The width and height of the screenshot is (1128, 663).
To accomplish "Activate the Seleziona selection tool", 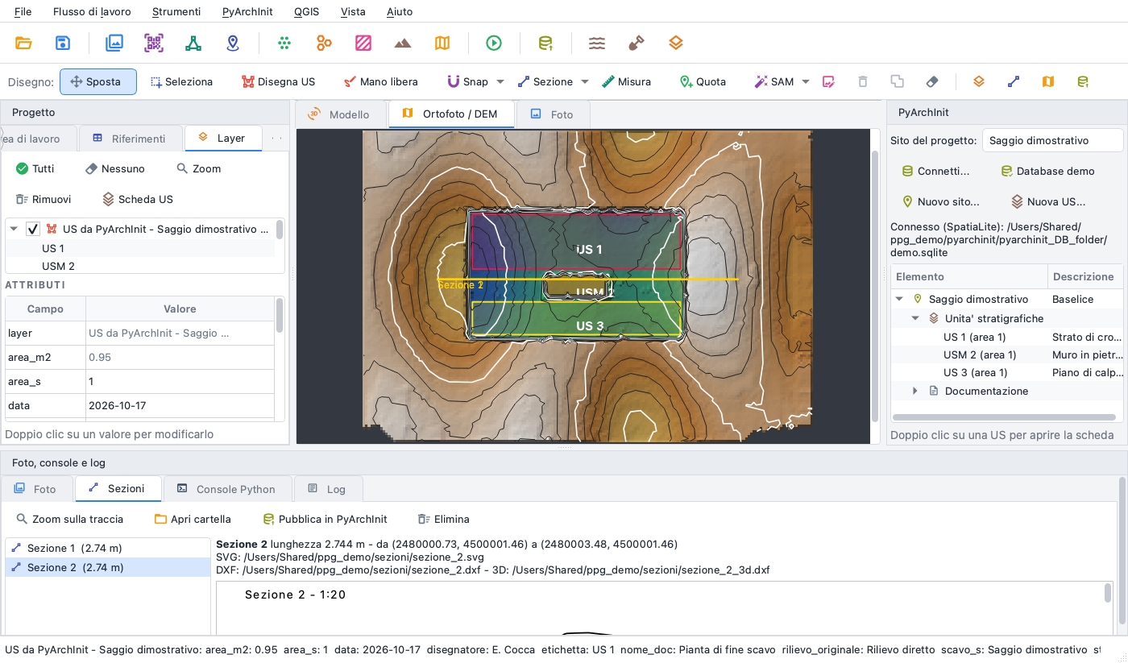I will pos(181,81).
